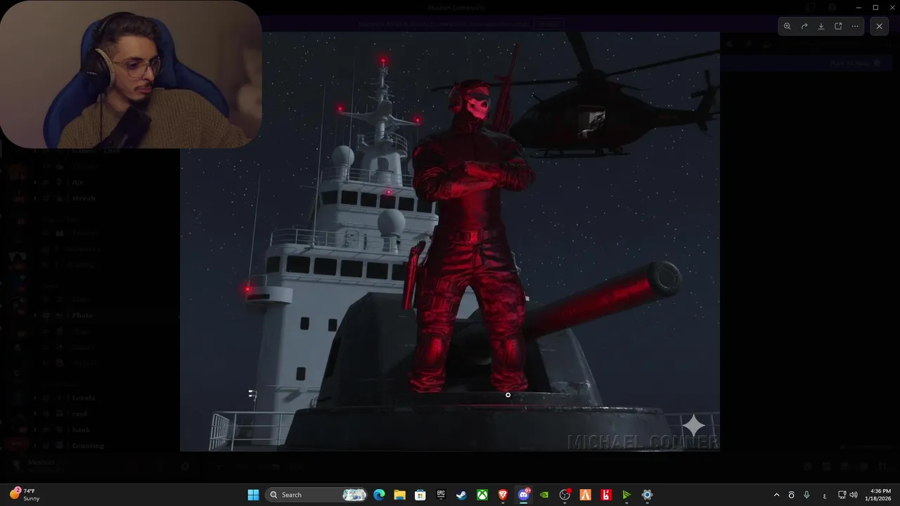Viewport: 900px width, 506px height.
Task: Click the microphone icon in system tray
Action: coord(806,495)
